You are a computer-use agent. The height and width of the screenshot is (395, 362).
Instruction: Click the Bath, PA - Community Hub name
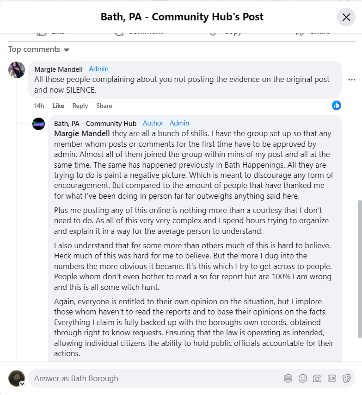coord(95,123)
